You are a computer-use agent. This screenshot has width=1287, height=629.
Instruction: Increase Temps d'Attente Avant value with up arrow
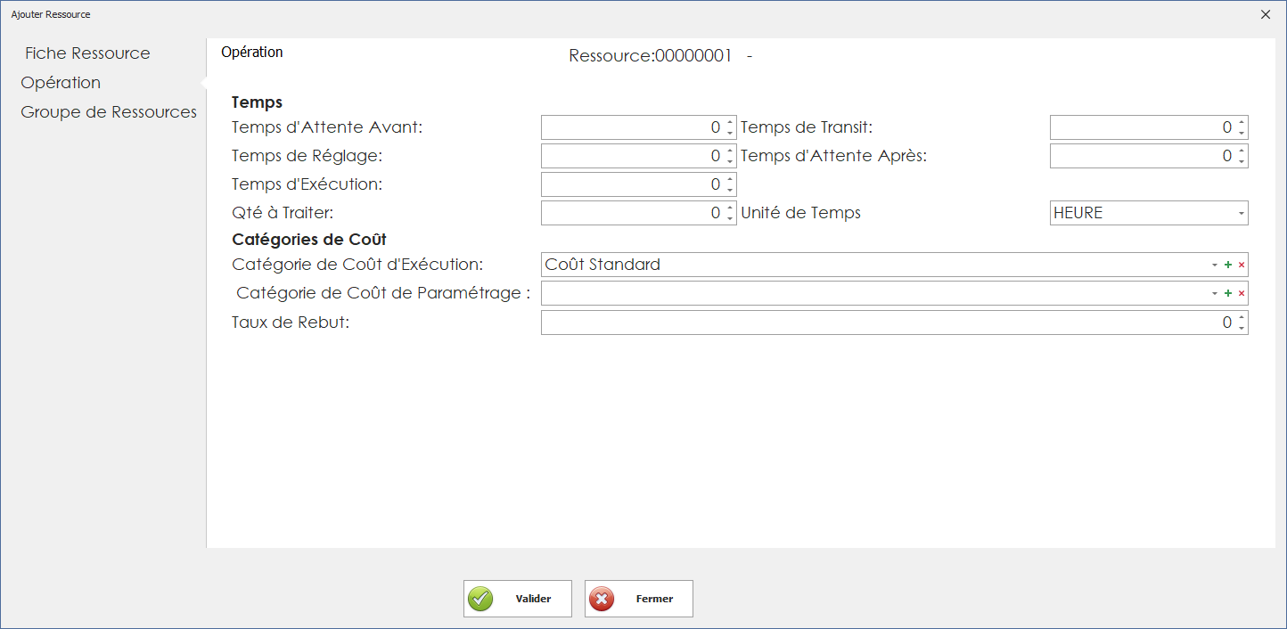[730, 123]
